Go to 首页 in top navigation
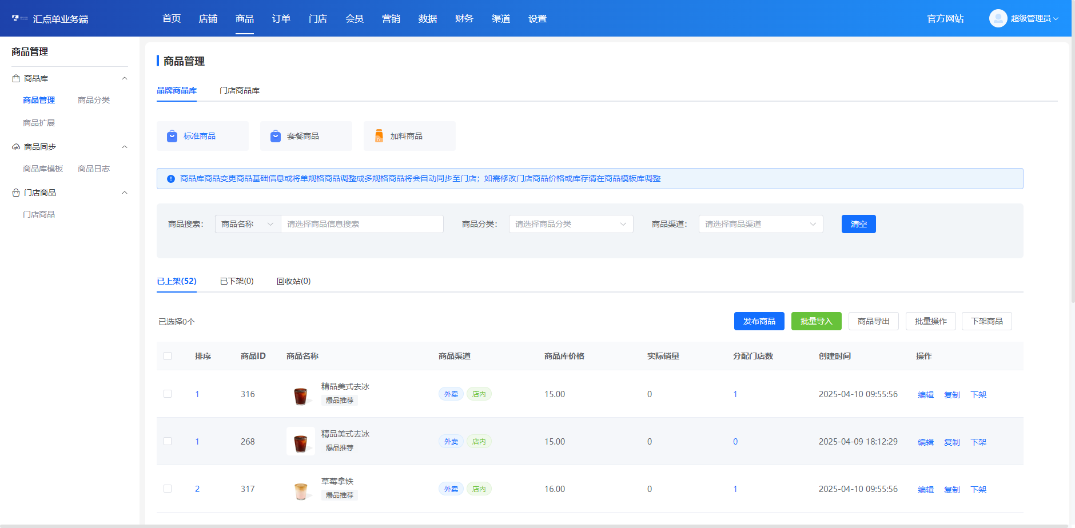 [172, 19]
